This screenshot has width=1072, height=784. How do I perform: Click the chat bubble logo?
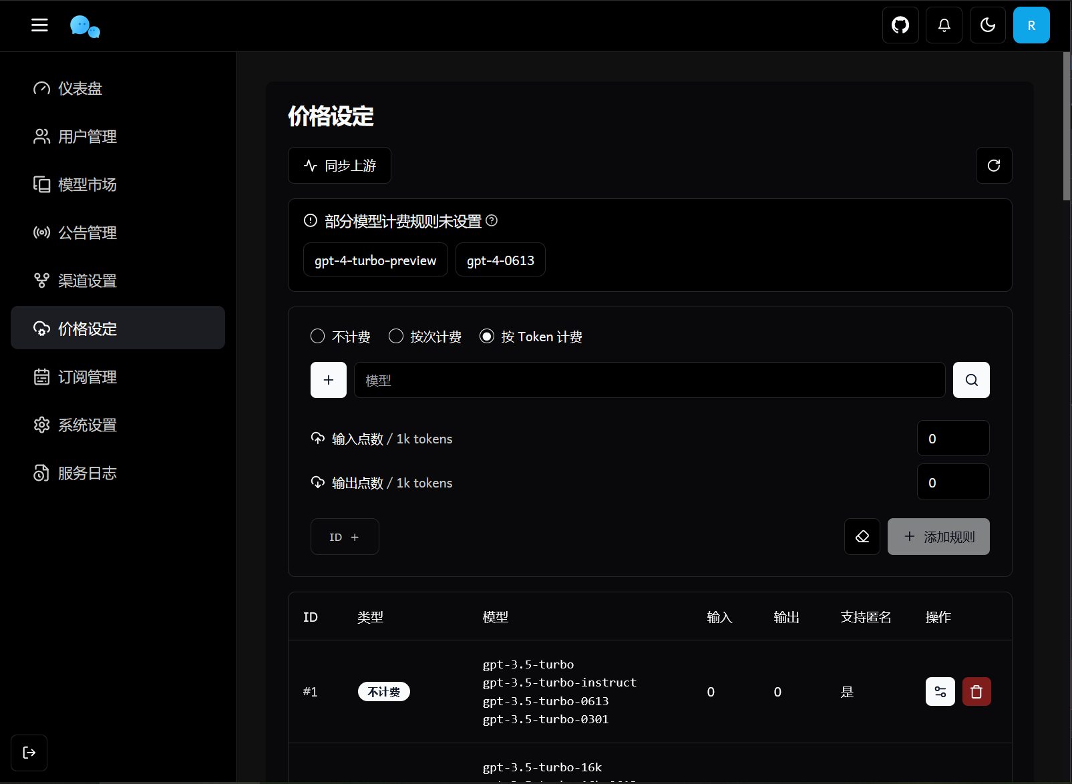85,27
